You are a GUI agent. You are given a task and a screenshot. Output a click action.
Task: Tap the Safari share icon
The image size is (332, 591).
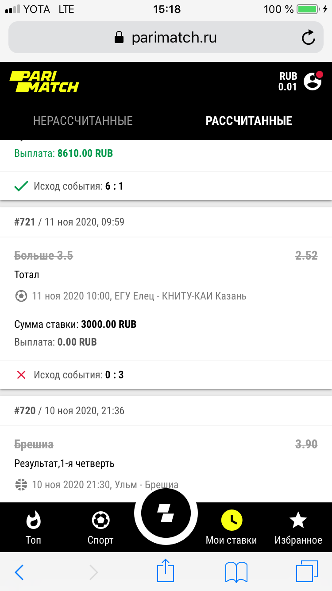(165, 572)
